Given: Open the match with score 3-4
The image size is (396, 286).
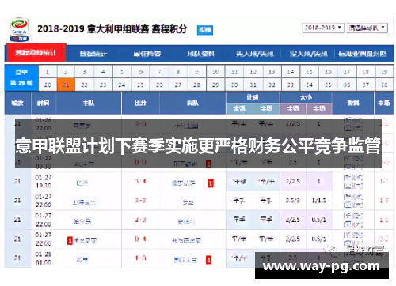Looking at the screenshot, I should (140, 181).
